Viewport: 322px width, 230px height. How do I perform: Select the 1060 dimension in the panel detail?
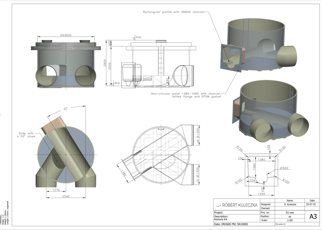[x=254, y=167]
